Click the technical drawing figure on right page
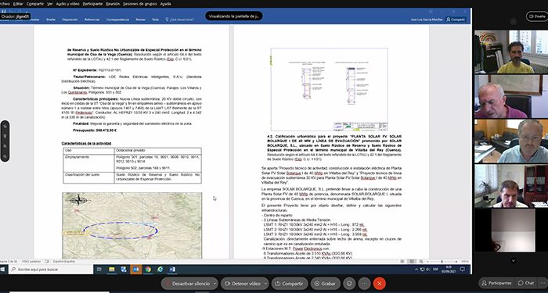This screenshot has height=293, width=548. coord(329,89)
